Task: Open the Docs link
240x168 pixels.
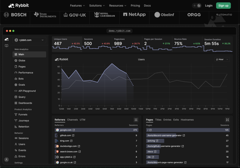Action: click(x=147, y=6)
